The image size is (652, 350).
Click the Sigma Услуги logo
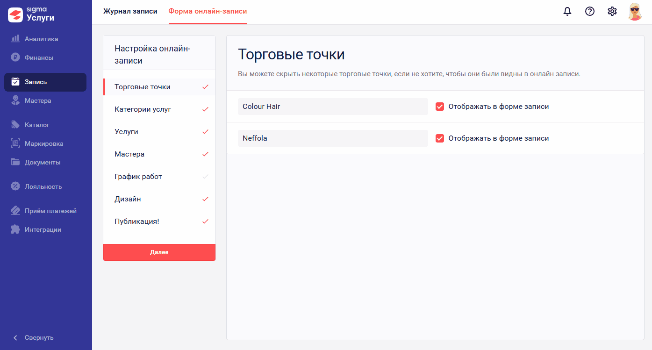point(32,14)
